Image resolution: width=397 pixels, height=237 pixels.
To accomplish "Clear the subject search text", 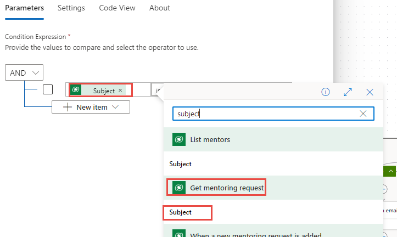I will [x=363, y=114].
